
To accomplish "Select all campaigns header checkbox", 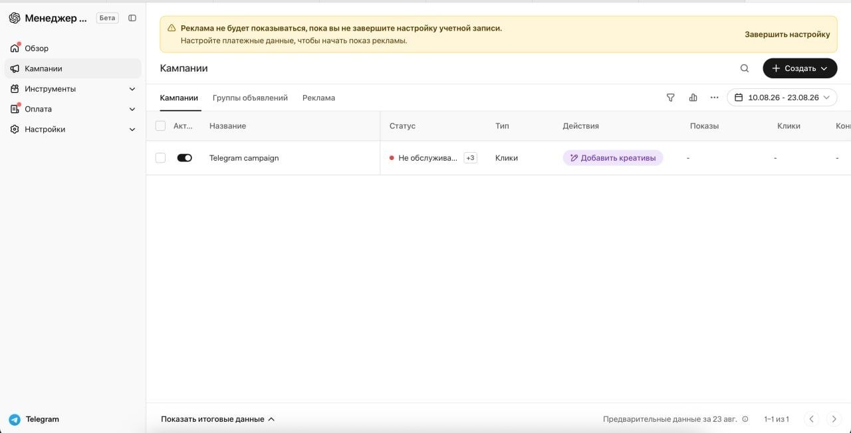I will tap(160, 126).
